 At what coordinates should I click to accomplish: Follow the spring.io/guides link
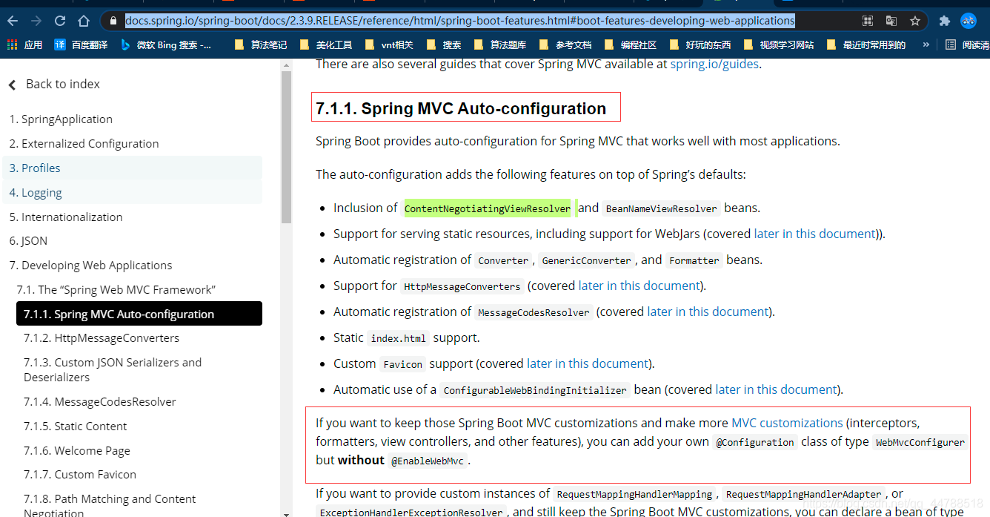[x=714, y=65]
